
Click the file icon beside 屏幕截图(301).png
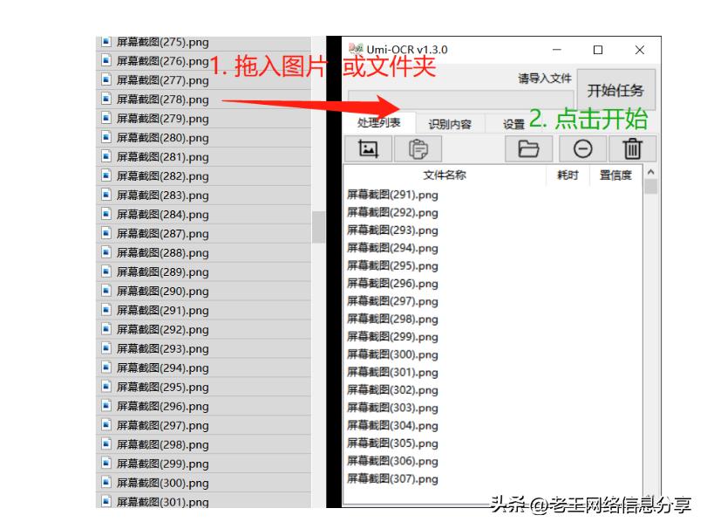pos(105,502)
